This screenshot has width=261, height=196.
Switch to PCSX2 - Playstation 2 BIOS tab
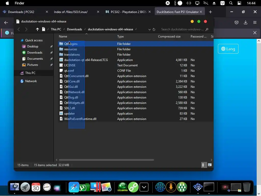click(128, 12)
